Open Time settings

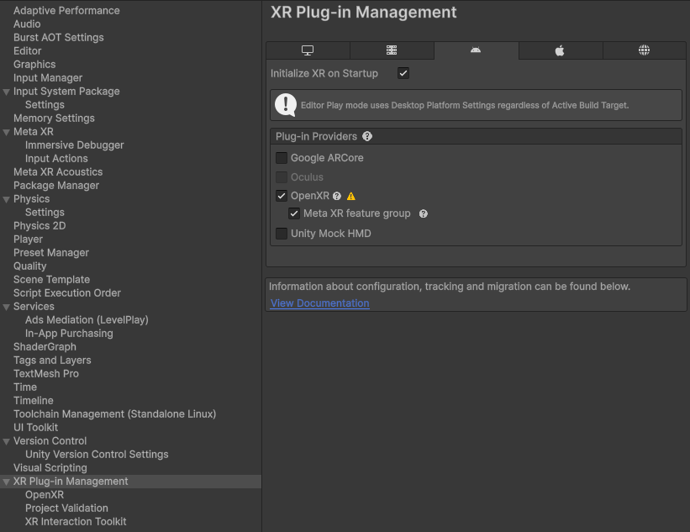pyautogui.click(x=25, y=387)
